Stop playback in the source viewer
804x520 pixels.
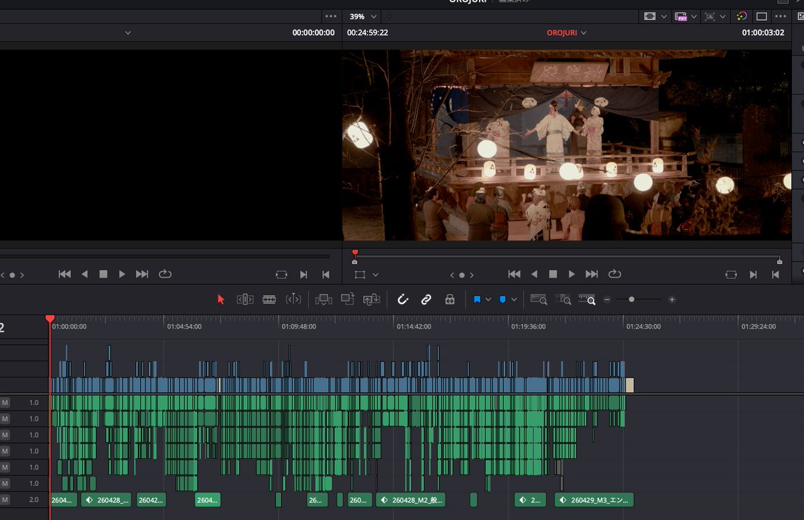(103, 274)
